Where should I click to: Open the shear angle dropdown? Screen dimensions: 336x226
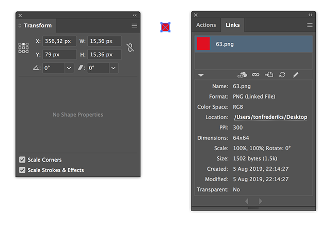114,68
